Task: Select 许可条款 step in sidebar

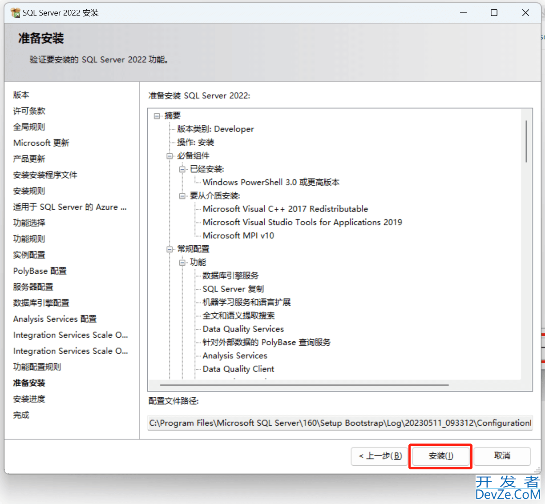Action: (x=29, y=111)
